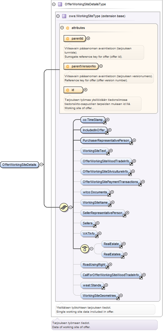Click the sequence compositor icon

tap(64, 207)
